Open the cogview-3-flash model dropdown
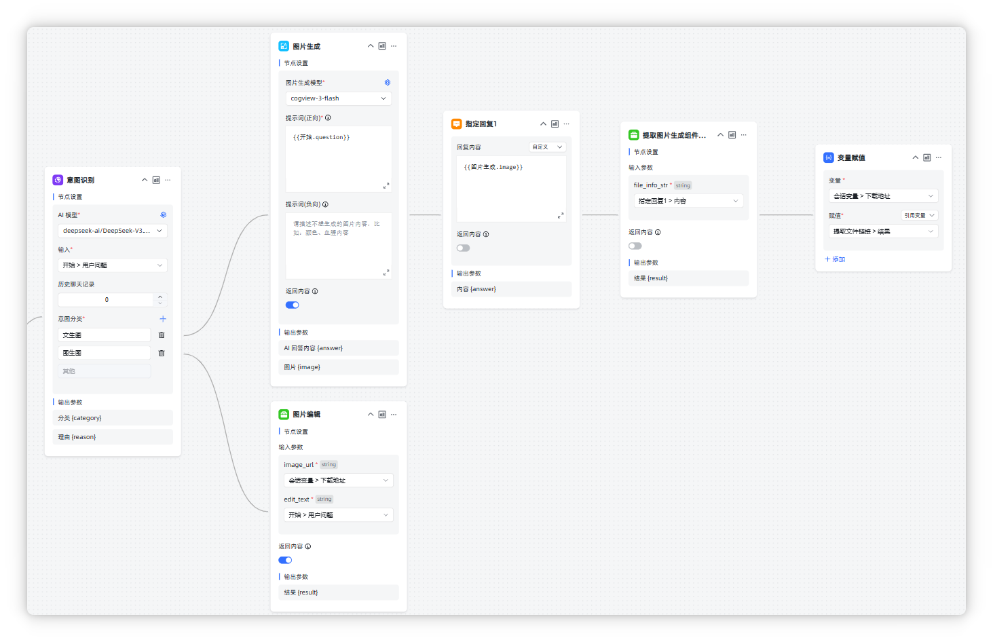993x642 pixels. point(338,99)
